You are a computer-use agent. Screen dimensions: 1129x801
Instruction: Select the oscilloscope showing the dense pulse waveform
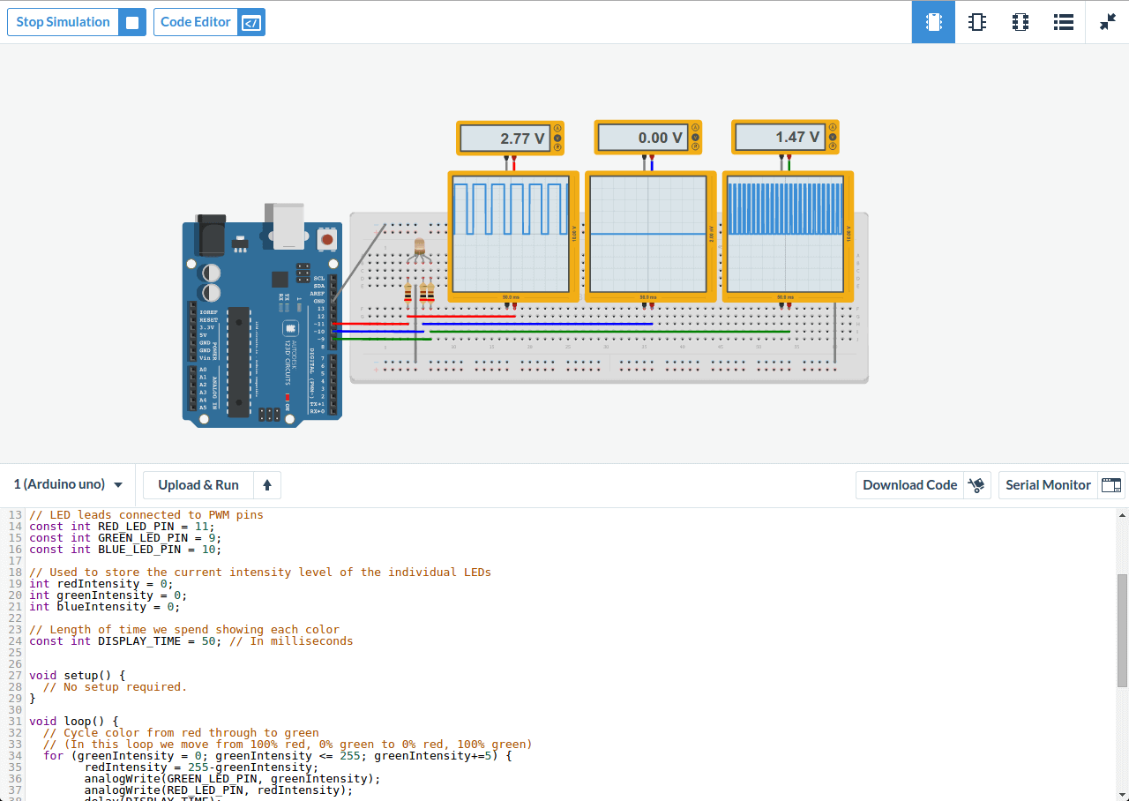tap(789, 236)
